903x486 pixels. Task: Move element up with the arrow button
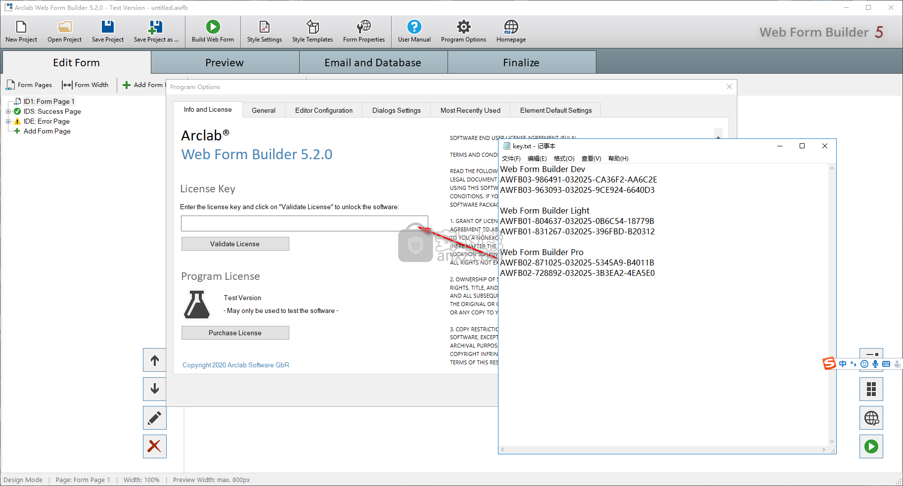coord(155,360)
